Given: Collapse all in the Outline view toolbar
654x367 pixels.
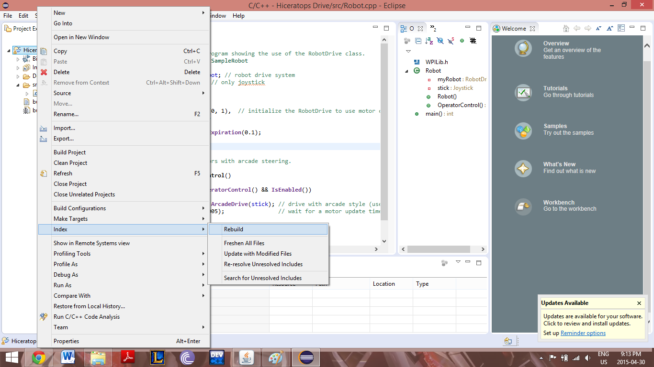Looking at the screenshot, I should (x=418, y=41).
